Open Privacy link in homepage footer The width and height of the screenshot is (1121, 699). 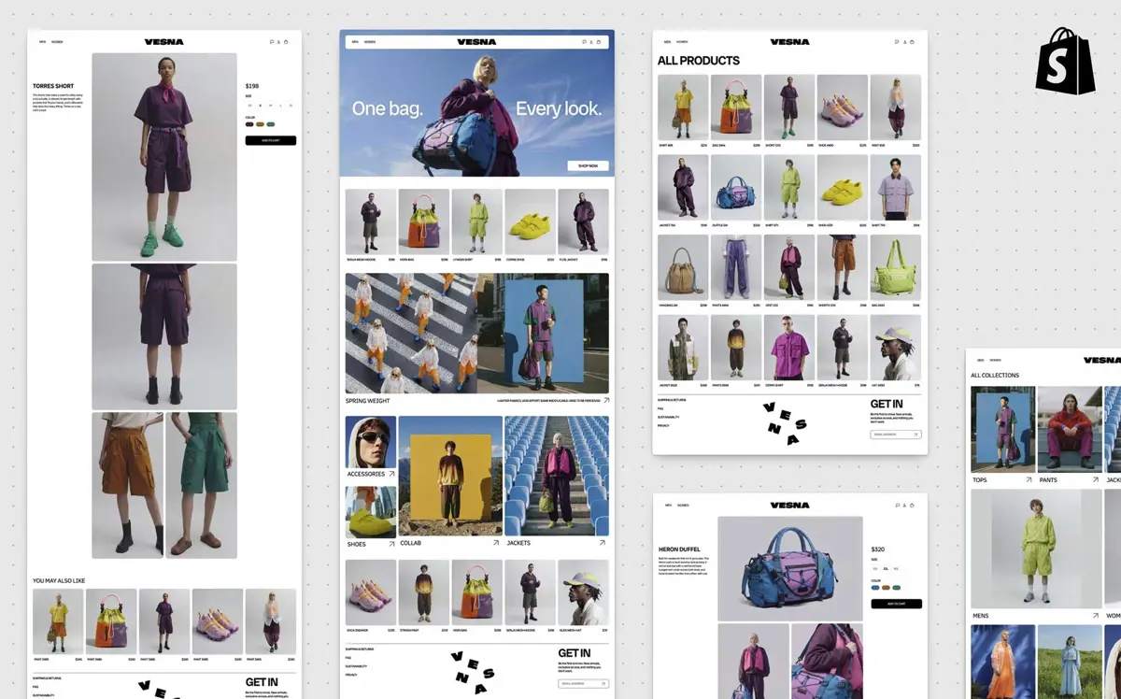point(351,675)
